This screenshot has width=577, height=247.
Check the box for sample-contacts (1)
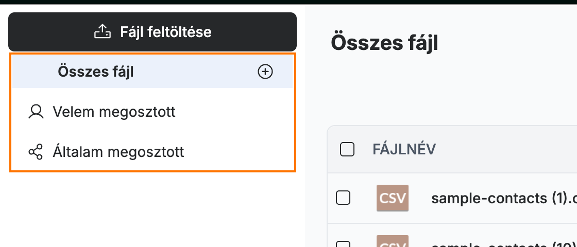click(x=343, y=198)
